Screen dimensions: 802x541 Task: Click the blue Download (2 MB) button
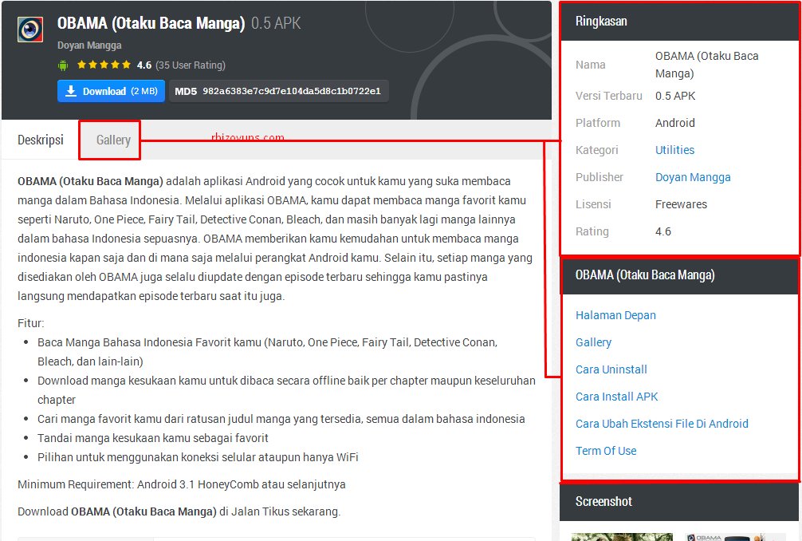point(111,91)
